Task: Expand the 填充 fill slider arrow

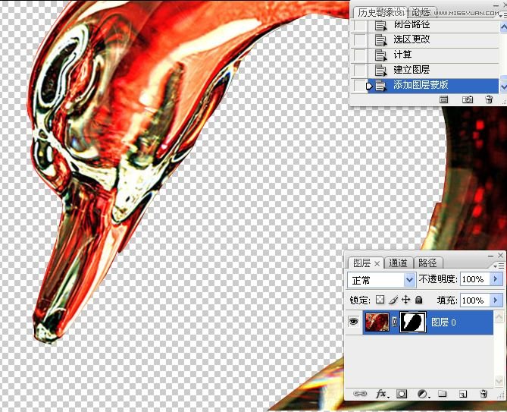Action: (x=496, y=300)
